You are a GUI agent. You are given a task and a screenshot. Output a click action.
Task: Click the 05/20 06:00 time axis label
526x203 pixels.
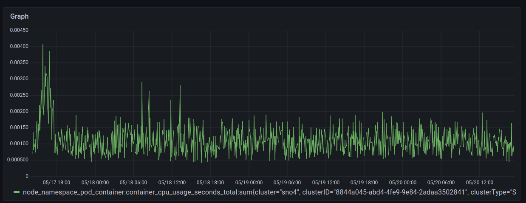pos(441,182)
